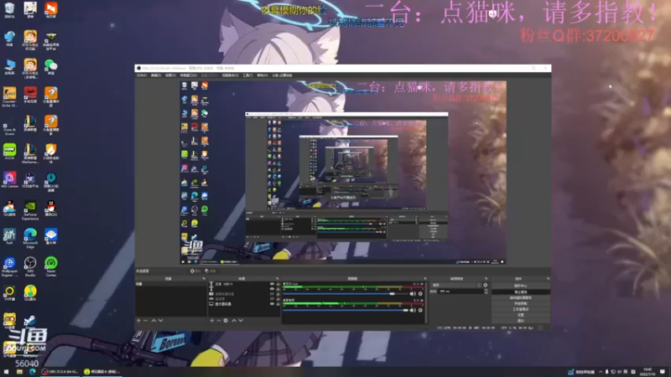671x377 pixels.
Task: Open Mic/Aux track settings gear
Action: pos(420,294)
